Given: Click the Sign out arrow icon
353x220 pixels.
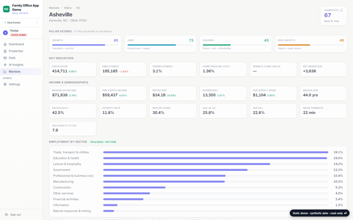Looking at the screenshot, I should (x=7, y=215).
